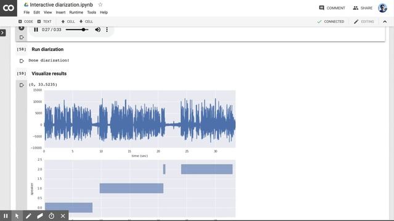Click the long speaker 2.0 segment bar
This screenshot has width=394, height=221.
(x=207, y=169)
